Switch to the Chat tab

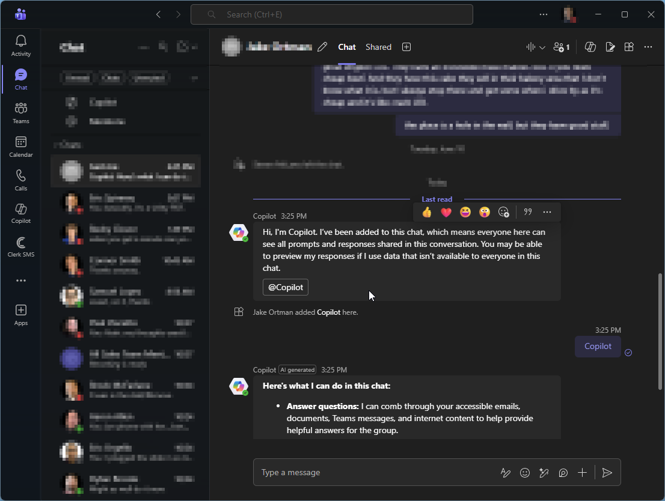(x=346, y=47)
